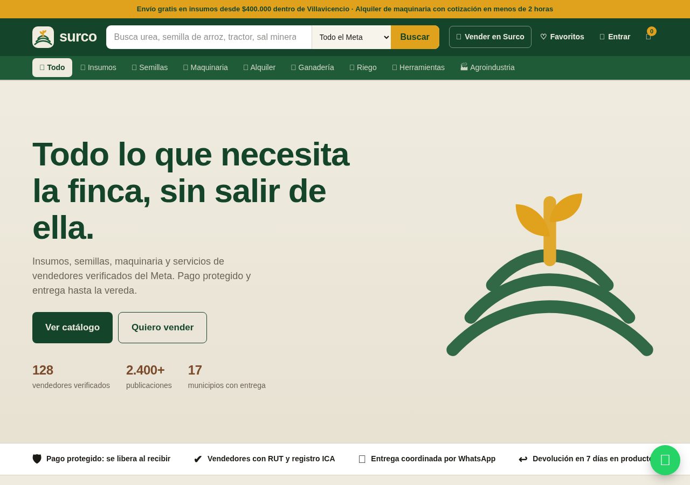Click the Buscar search button

tap(415, 37)
